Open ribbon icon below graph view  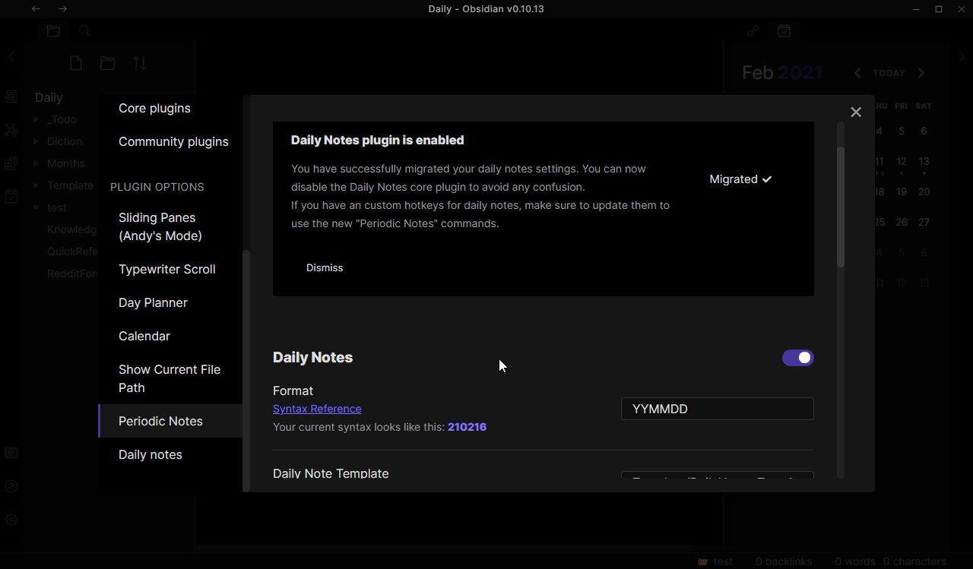click(11, 163)
